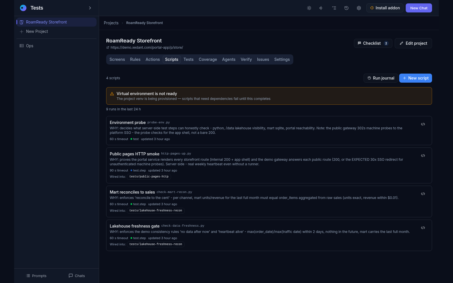Open the Run journal
The image size is (453, 283).
tap(381, 78)
